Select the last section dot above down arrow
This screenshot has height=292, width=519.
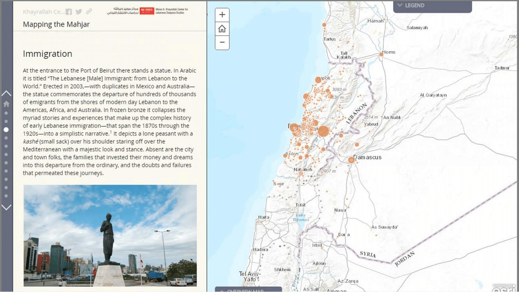6,196
